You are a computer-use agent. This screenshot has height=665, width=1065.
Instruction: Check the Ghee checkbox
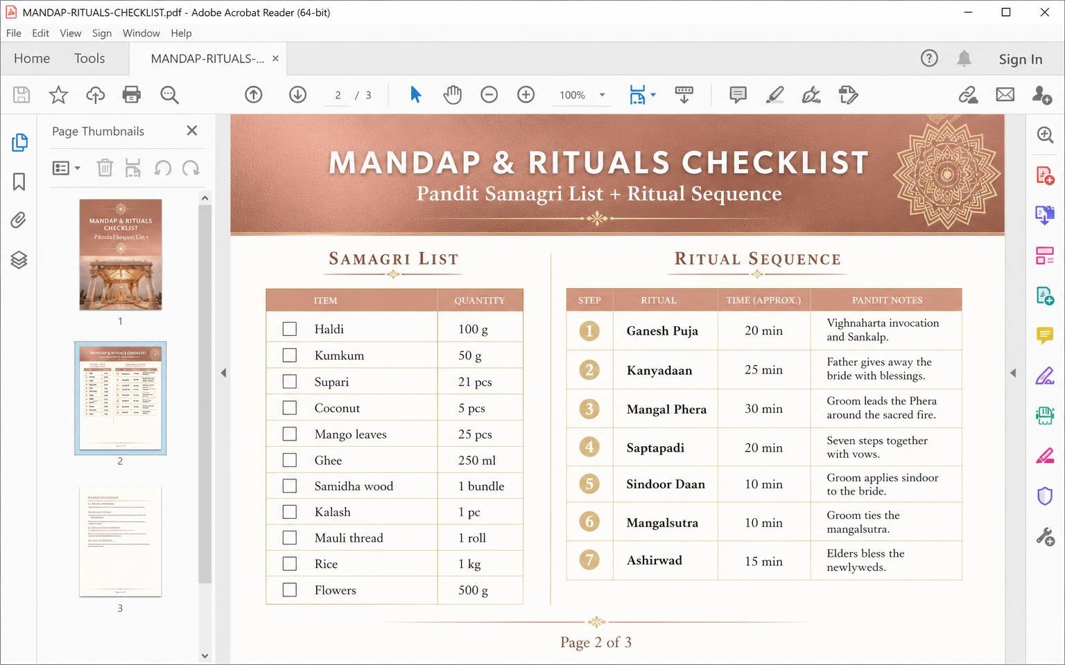[x=290, y=460]
